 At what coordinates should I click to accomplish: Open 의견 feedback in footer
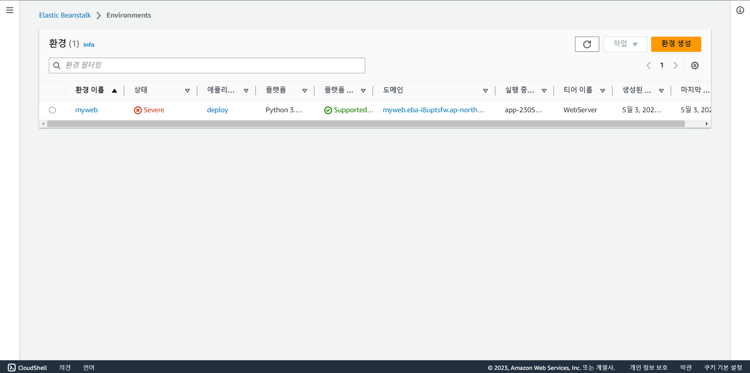pyautogui.click(x=65, y=368)
